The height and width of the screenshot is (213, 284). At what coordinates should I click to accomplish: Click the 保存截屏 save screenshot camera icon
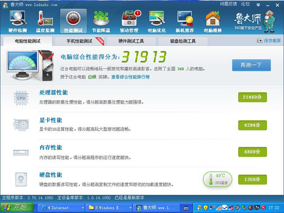click(x=260, y=40)
